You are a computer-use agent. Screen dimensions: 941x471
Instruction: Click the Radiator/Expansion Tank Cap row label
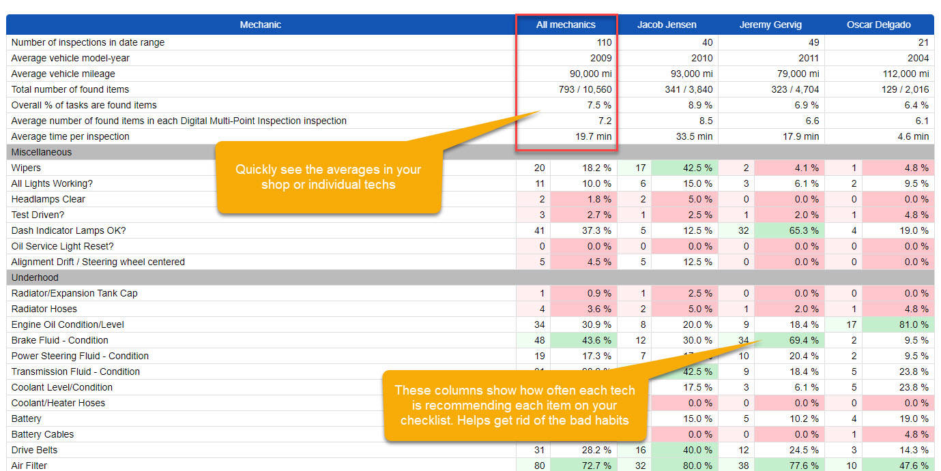[74, 293]
